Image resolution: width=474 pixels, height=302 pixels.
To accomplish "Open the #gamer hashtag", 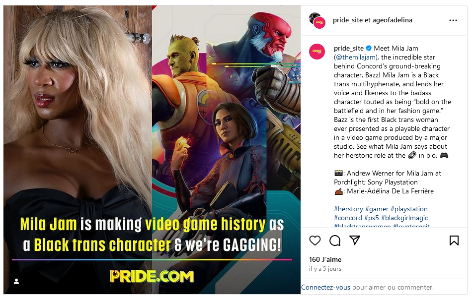I will [x=377, y=209].
